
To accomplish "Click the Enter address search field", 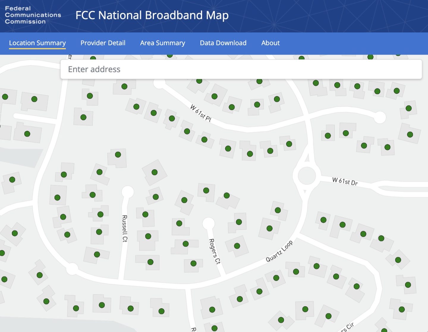I will 241,69.
